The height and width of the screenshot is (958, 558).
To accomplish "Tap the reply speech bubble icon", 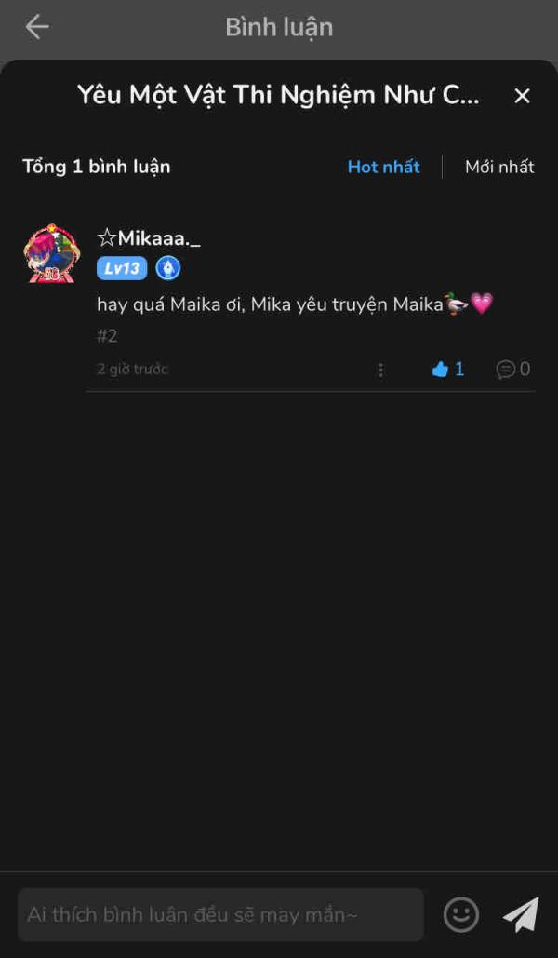I will point(506,370).
